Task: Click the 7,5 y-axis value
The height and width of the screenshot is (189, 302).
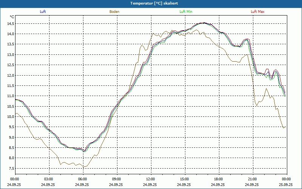Action: pyautogui.click(x=12, y=168)
